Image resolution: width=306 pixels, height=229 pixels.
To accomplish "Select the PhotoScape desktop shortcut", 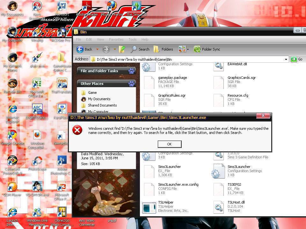I will click(37, 163).
